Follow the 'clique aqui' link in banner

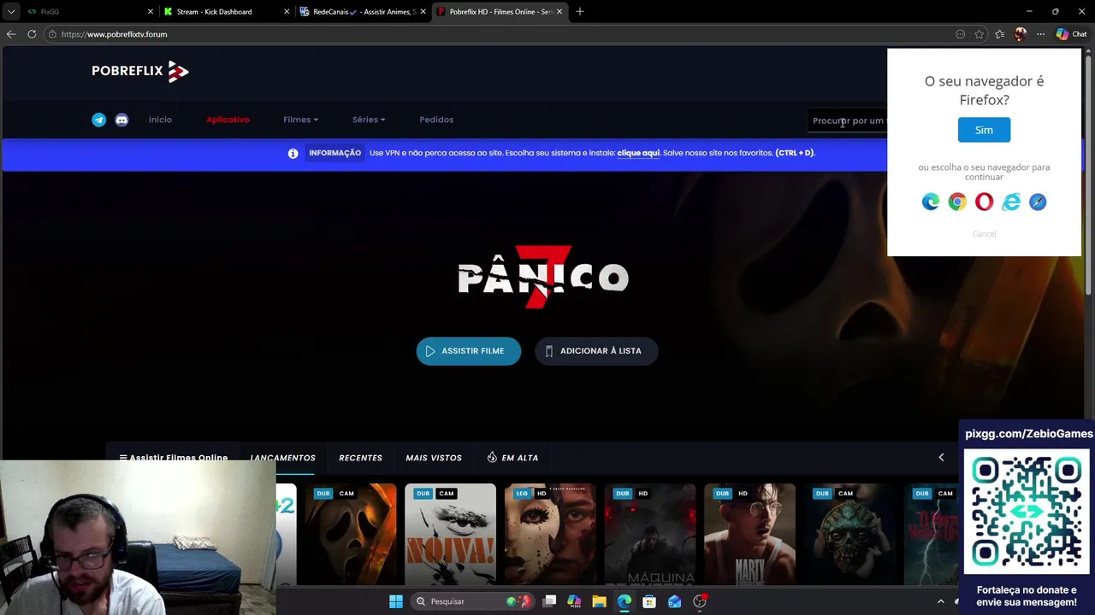pos(638,153)
